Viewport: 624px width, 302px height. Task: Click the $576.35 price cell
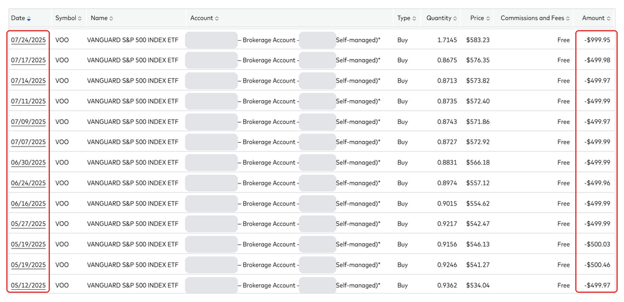tap(478, 60)
